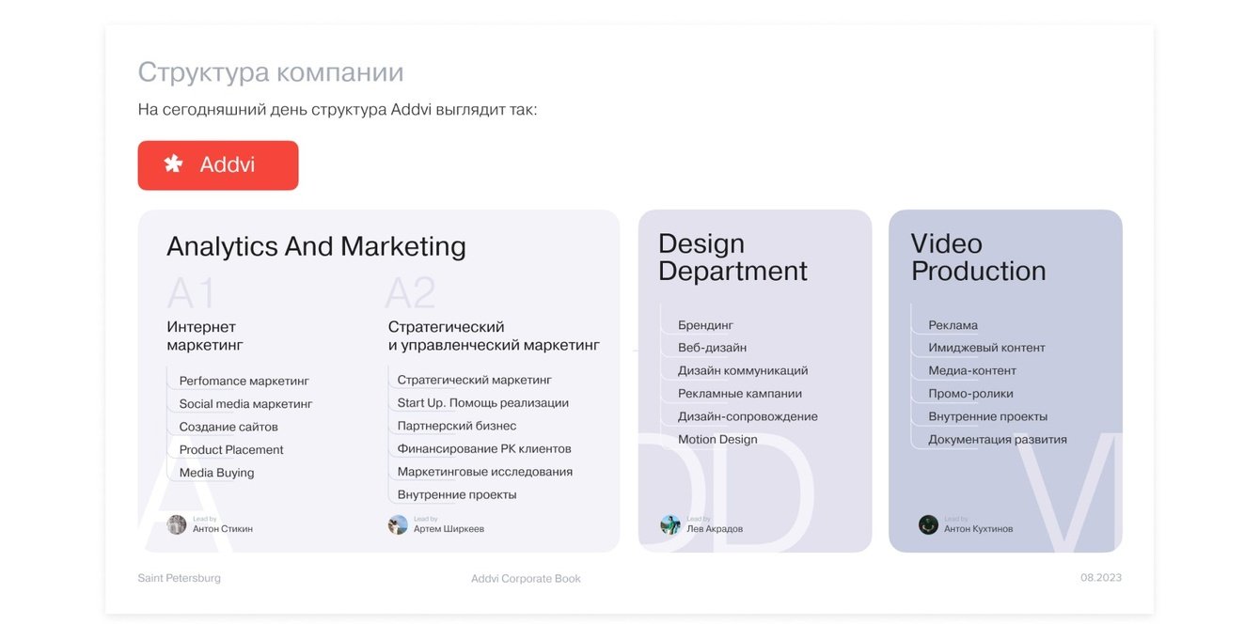Viewport: 1260px width, 640px height.
Task: Select 'Внутренние проекты' under A2 column
Action: tap(457, 494)
